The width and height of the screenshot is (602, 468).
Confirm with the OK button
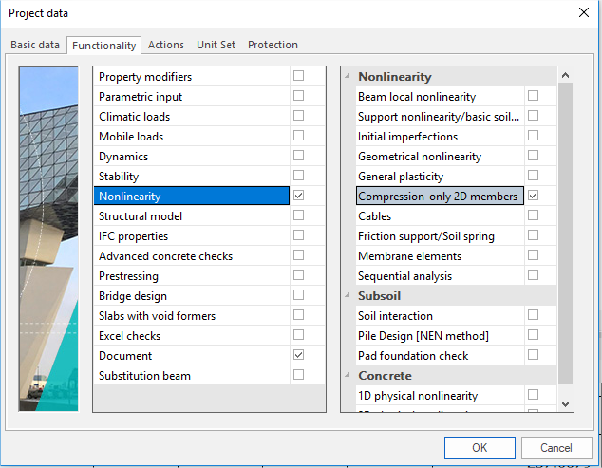tap(480, 447)
